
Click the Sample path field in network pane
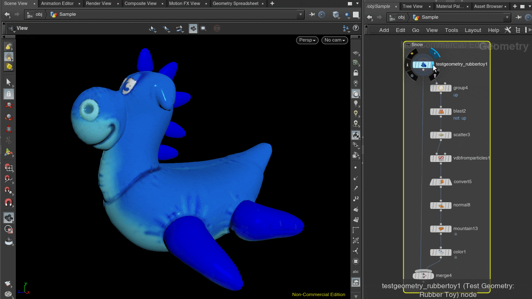pos(430,17)
